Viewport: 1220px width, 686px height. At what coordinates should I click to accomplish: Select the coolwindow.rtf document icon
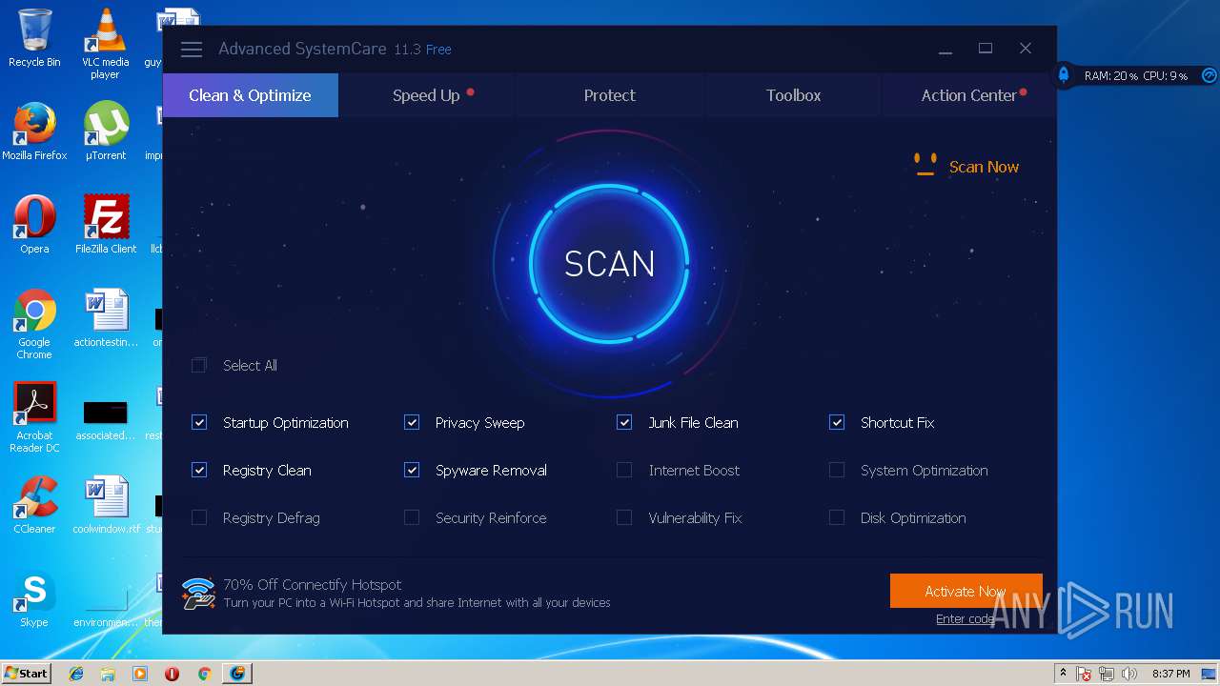(x=106, y=505)
